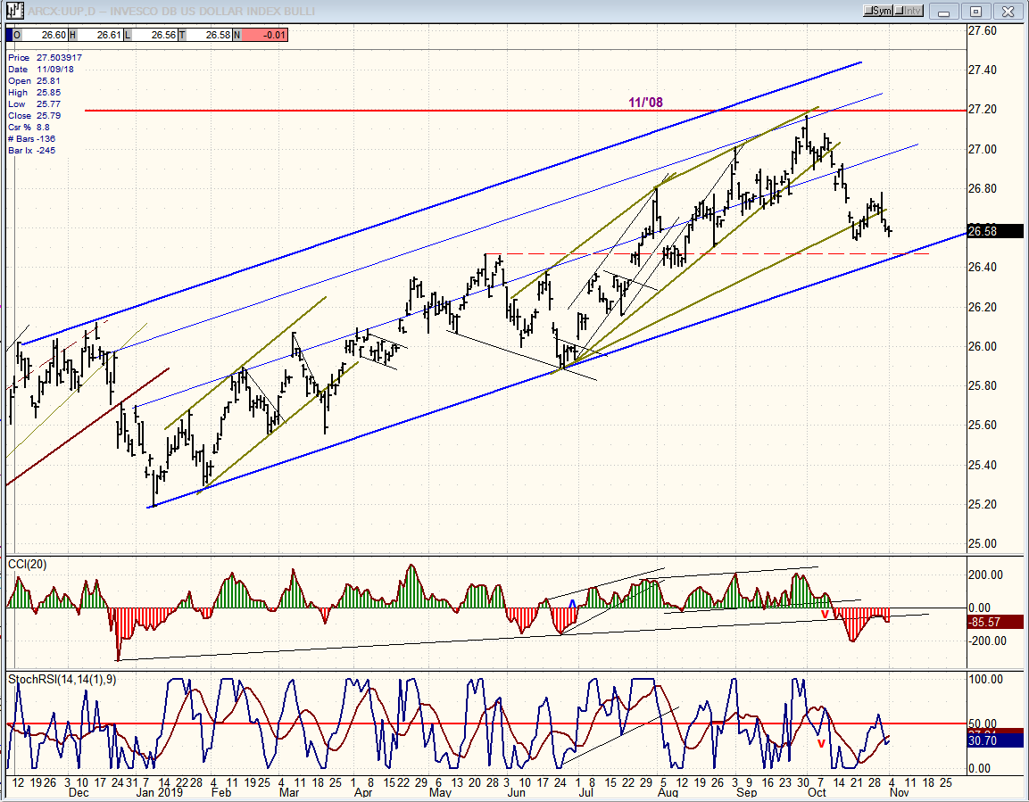The image size is (1029, 802).
Task: Click the StochRSI value tag 30.70
Action: [x=995, y=740]
